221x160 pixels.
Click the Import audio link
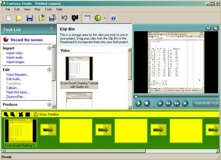pos(14,57)
